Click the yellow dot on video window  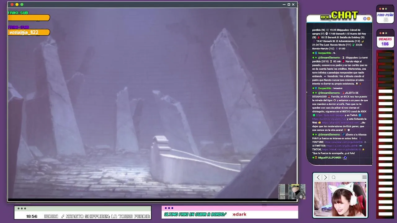click(17, 4)
